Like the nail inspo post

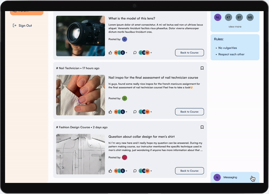pos(110,112)
